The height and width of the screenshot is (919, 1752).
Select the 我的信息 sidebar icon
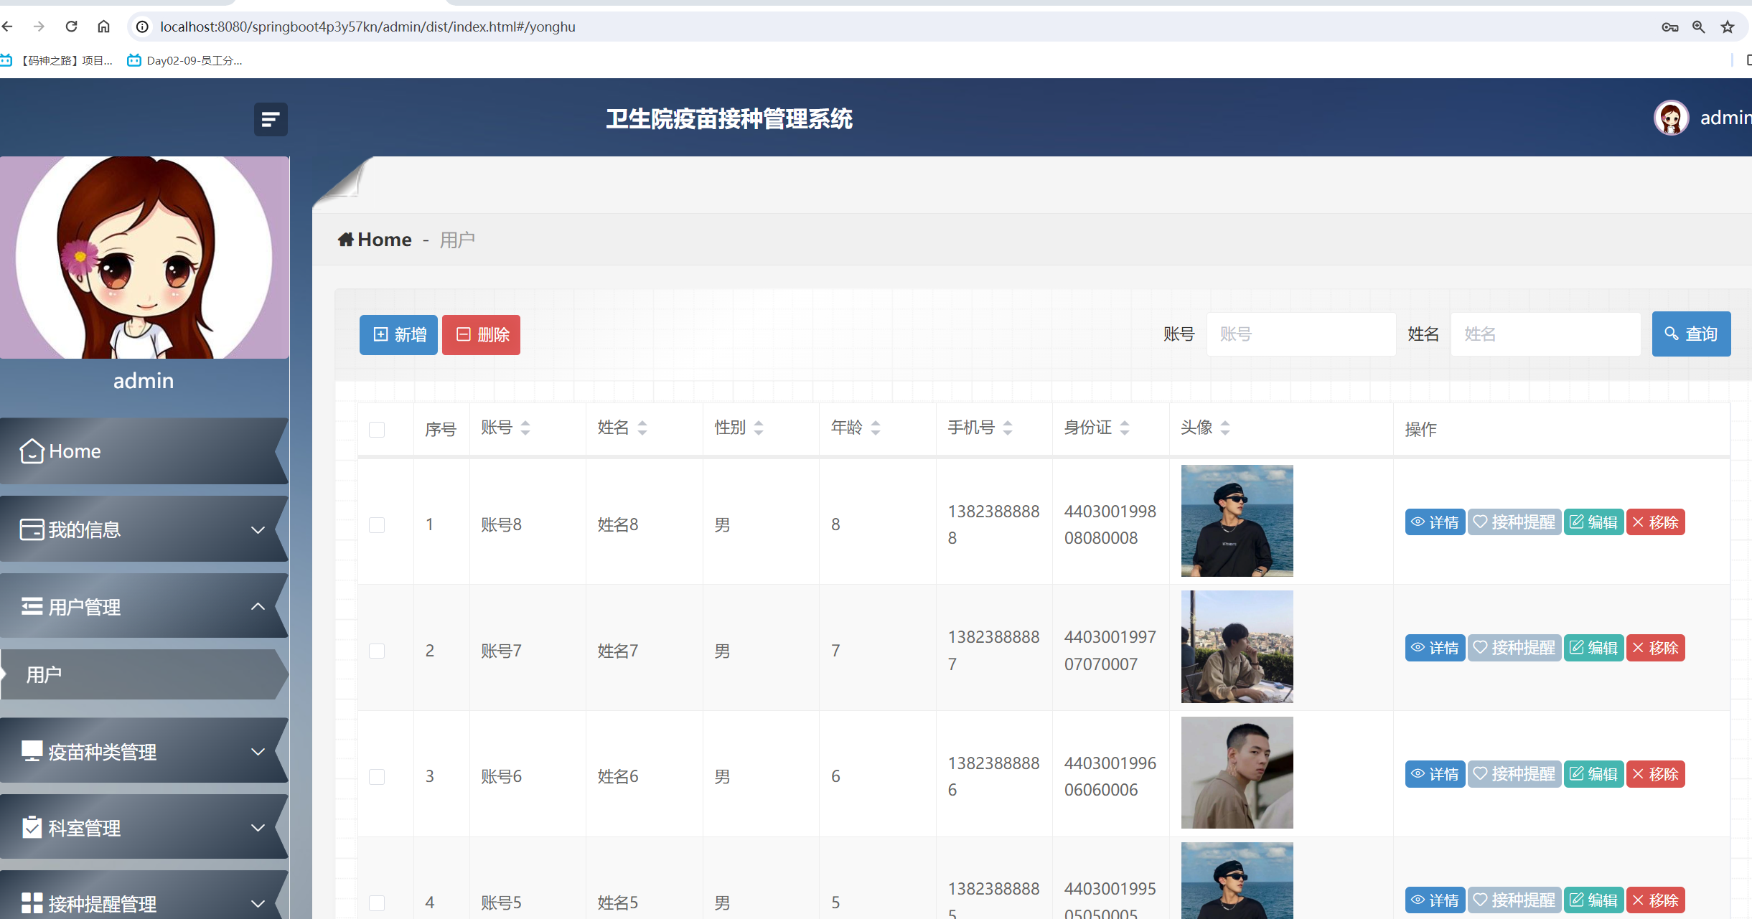pos(31,529)
